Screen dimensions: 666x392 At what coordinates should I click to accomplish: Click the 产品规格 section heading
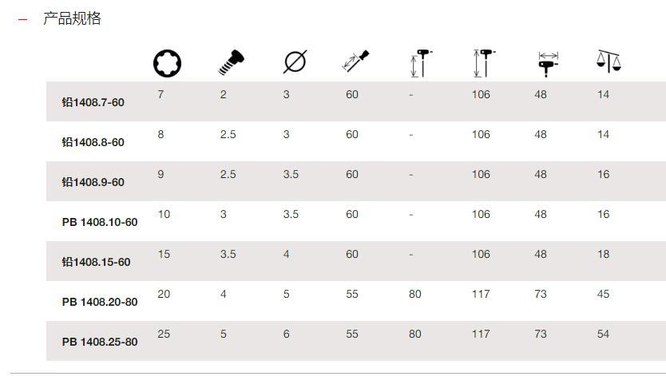pos(72,18)
